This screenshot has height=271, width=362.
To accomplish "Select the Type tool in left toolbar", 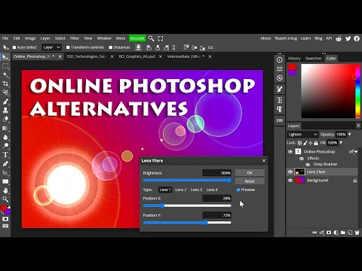I will [5, 155].
